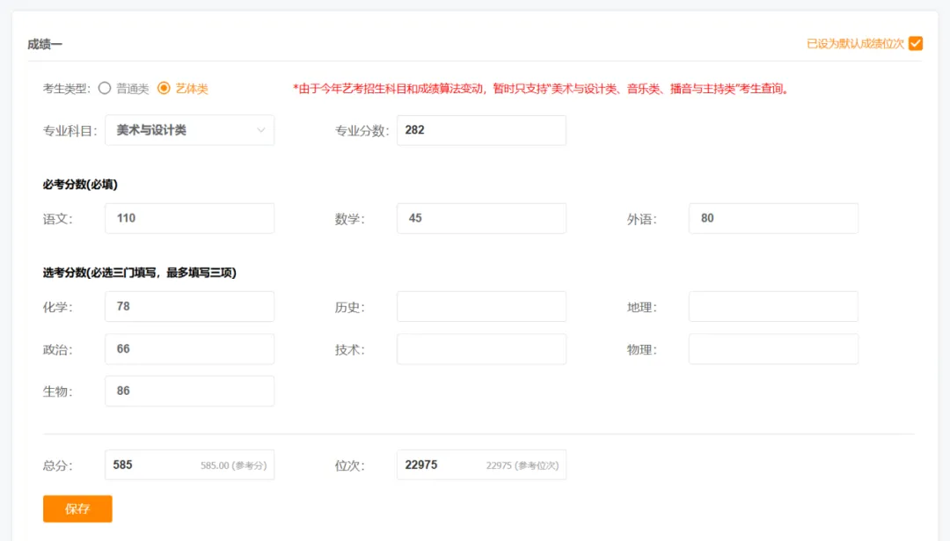The image size is (950, 541).
Task: Click the 总分 field showing 585
Action: [x=189, y=464]
